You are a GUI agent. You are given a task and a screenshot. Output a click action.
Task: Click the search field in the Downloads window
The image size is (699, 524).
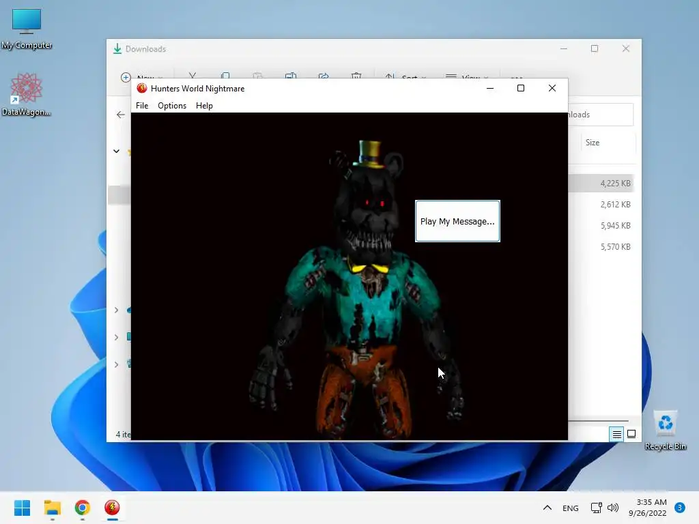[601, 115]
